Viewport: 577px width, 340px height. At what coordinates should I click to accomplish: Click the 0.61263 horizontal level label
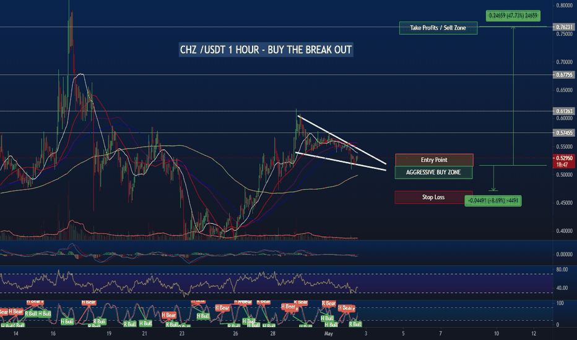[x=564, y=111]
